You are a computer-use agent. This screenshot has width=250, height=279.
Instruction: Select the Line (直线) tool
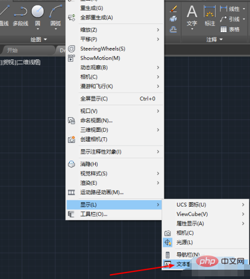(4, 16)
